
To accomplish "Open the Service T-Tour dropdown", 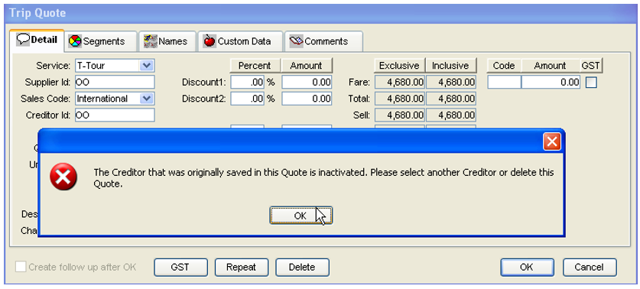I will pyautogui.click(x=146, y=65).
